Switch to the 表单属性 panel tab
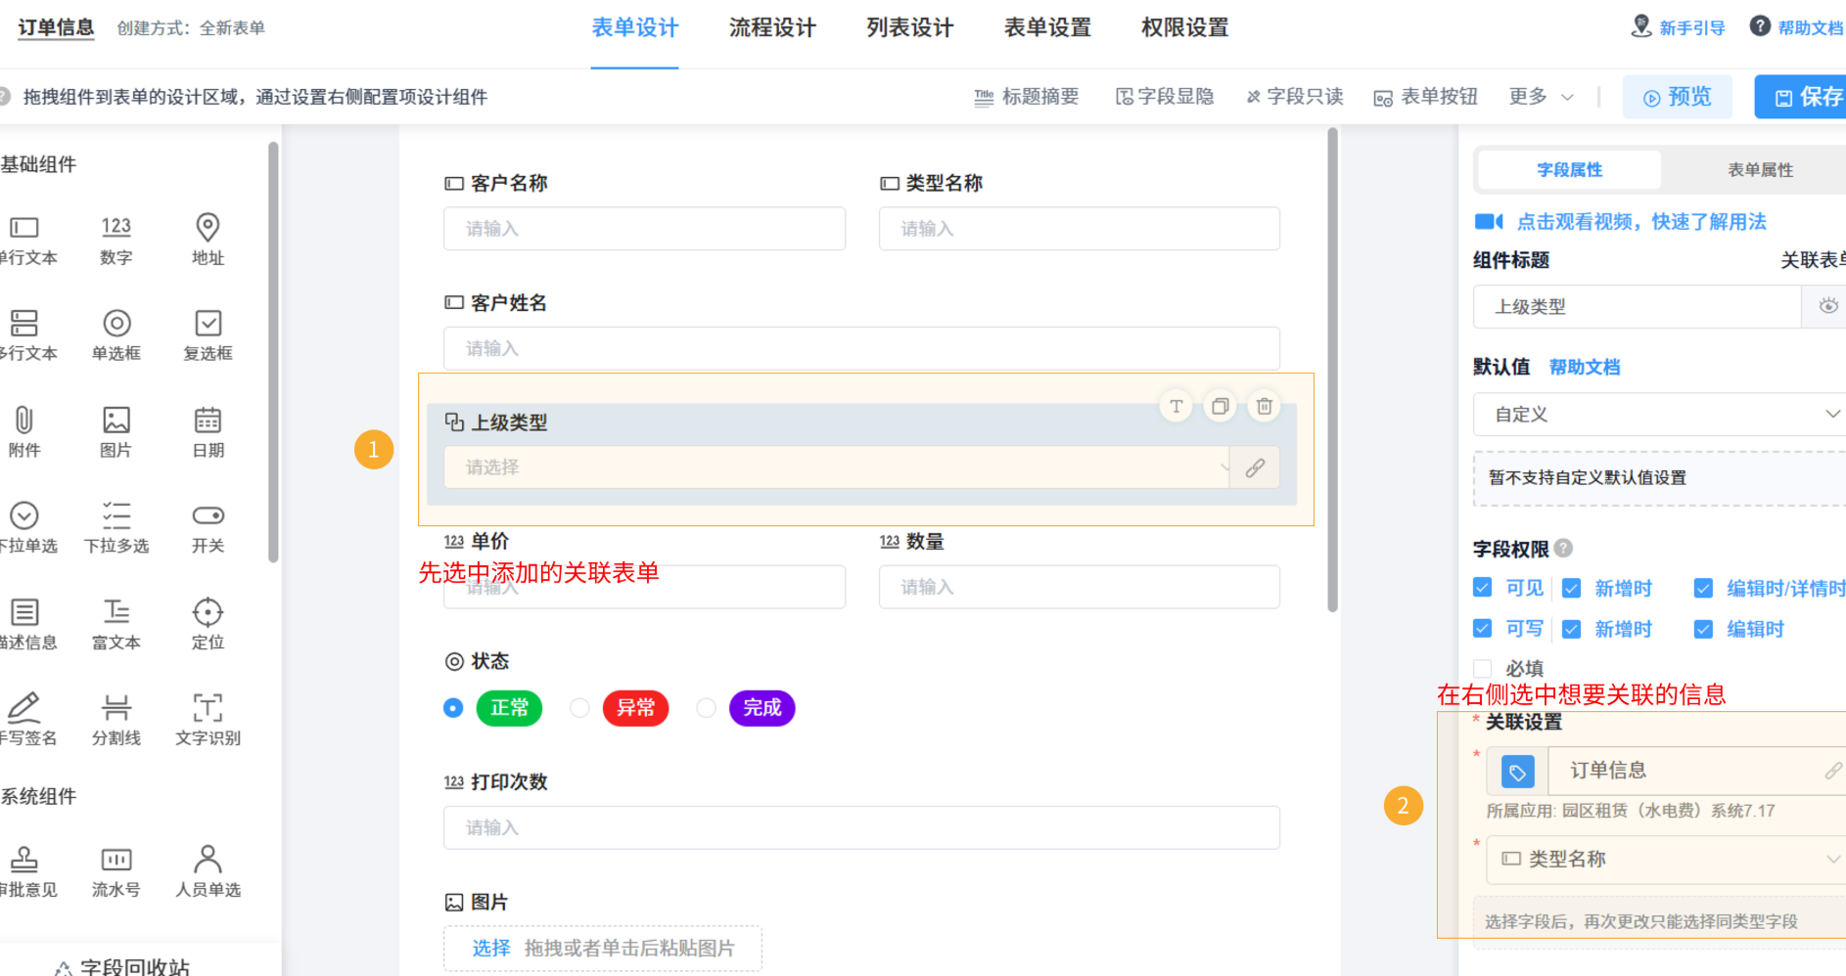The width and height of the screenshot is (1846, 976). coord(1760,170)
